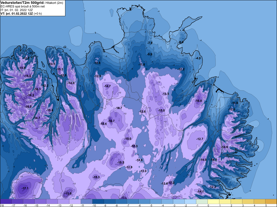Click the -10.8 temperature reading
277x207 pixels.
pos(97,63)
